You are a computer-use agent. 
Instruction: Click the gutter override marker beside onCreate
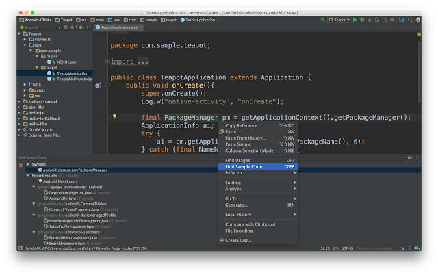[98, 86]
